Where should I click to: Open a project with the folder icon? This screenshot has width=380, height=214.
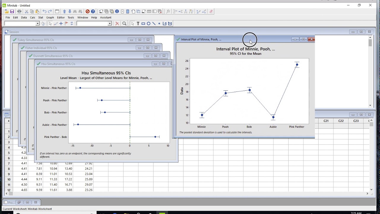click(x=7, y=12)
